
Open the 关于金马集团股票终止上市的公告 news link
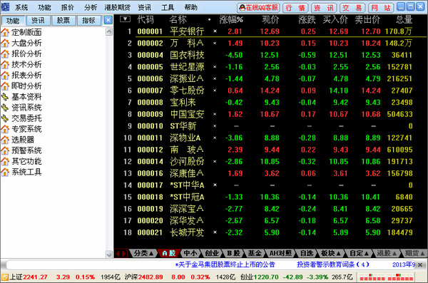[225, 264]
